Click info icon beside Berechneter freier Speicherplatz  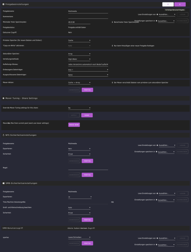[112, 22]
